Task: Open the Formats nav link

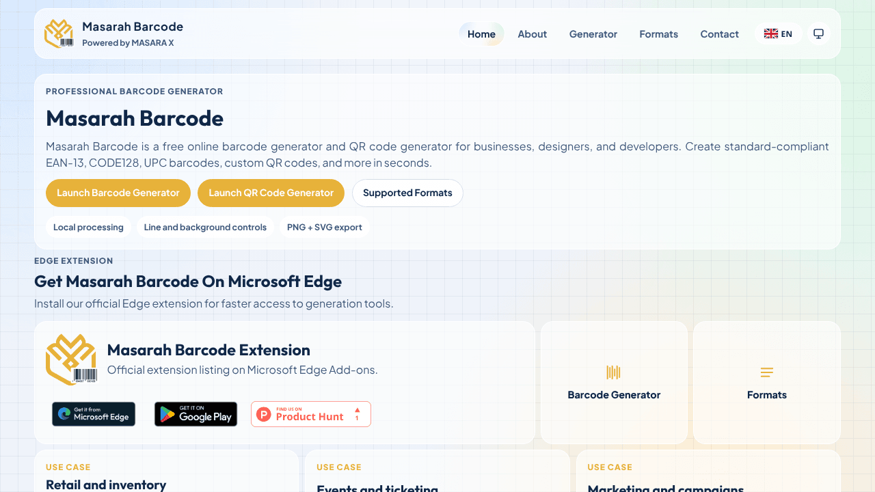Action: (x=659, y=33)
